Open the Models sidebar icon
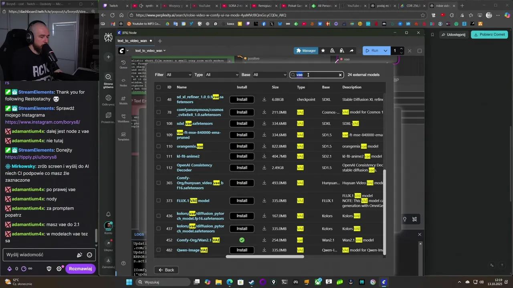The height and width of the screenshot is (288, 513). point(123,100)
